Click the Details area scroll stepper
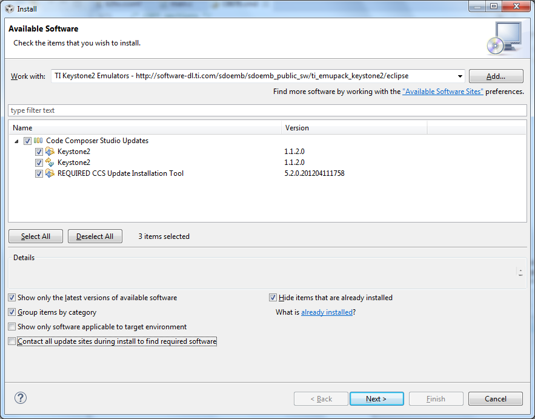Viewport: 535px width, 419px height. (520, 272)
